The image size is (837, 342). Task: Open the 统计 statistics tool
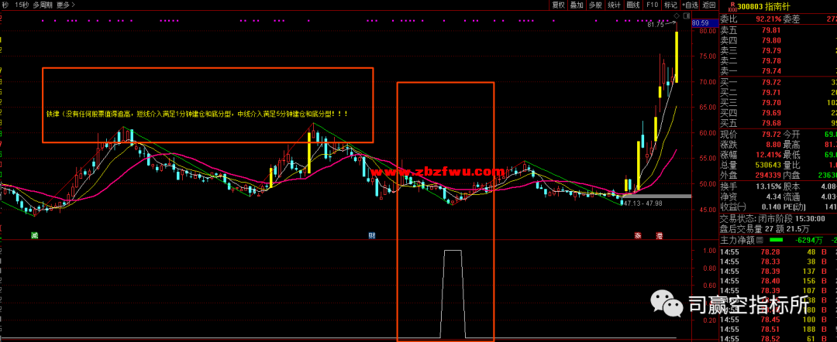coord(614,5)
